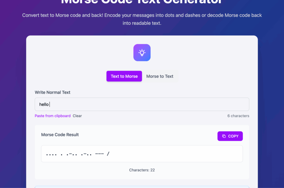
Task: Click the lightbulb logo icon
Action: [142, 53]
